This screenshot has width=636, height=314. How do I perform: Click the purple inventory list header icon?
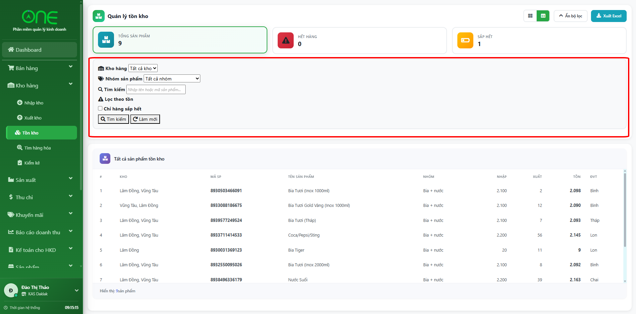point(105,159)
